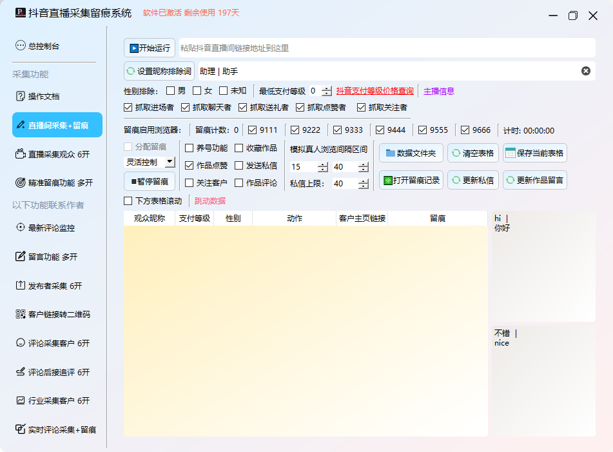Disable browser 9111 checkbox
Viewport: 613px width, 452px height.
click(x=253, y=130)
